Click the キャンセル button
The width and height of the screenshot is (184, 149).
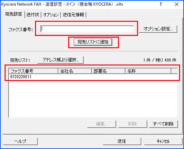pyautogui.click(x=163, y=141)
